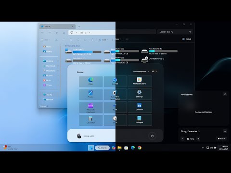Open LinkedIn tile in Start menu
The width and height of the screenshot is (231, 173).
[140, 108]
